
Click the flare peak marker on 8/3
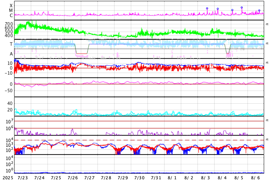click(x=207, y=8)
